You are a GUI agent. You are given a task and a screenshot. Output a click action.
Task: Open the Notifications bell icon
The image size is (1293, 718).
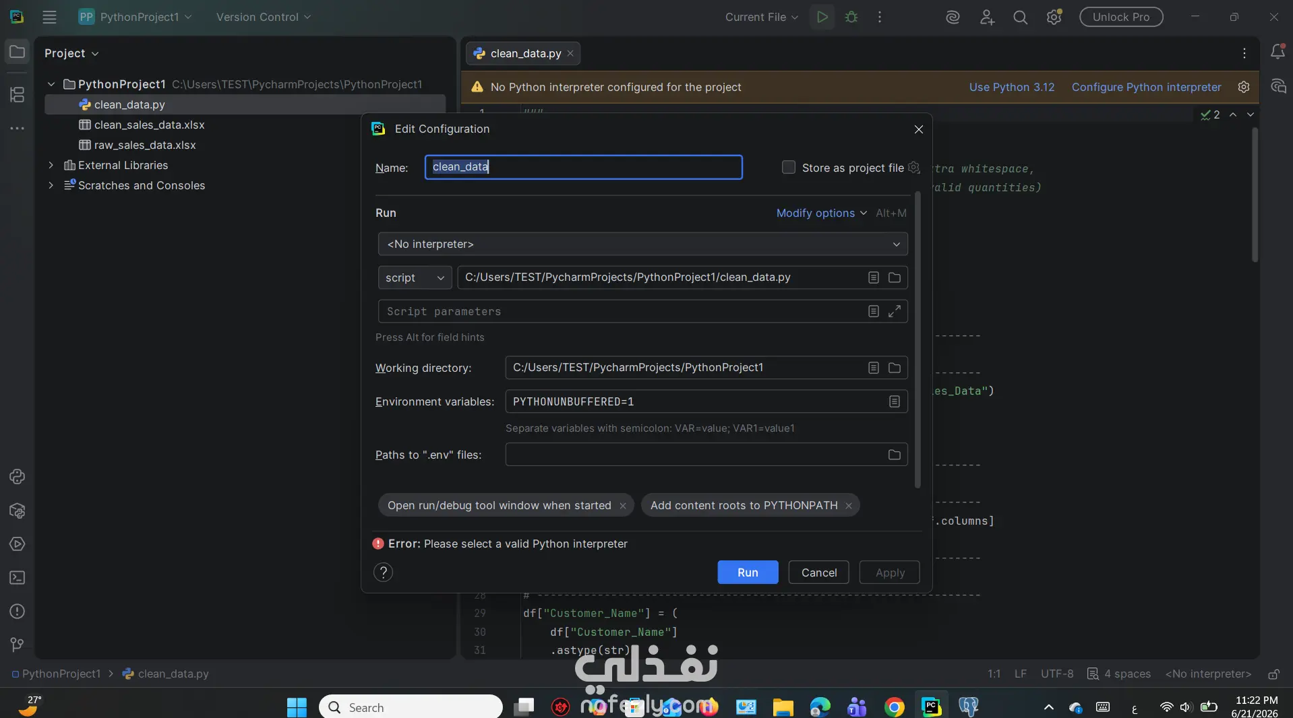(1277, 52)
